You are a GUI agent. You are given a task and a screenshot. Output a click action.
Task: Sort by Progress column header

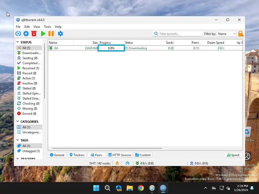(x=111, y=42)
